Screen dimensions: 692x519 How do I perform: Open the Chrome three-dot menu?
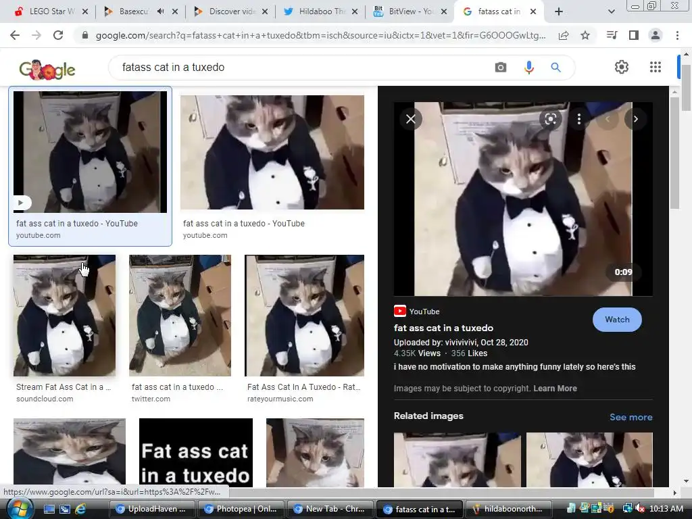click(677, 35)
